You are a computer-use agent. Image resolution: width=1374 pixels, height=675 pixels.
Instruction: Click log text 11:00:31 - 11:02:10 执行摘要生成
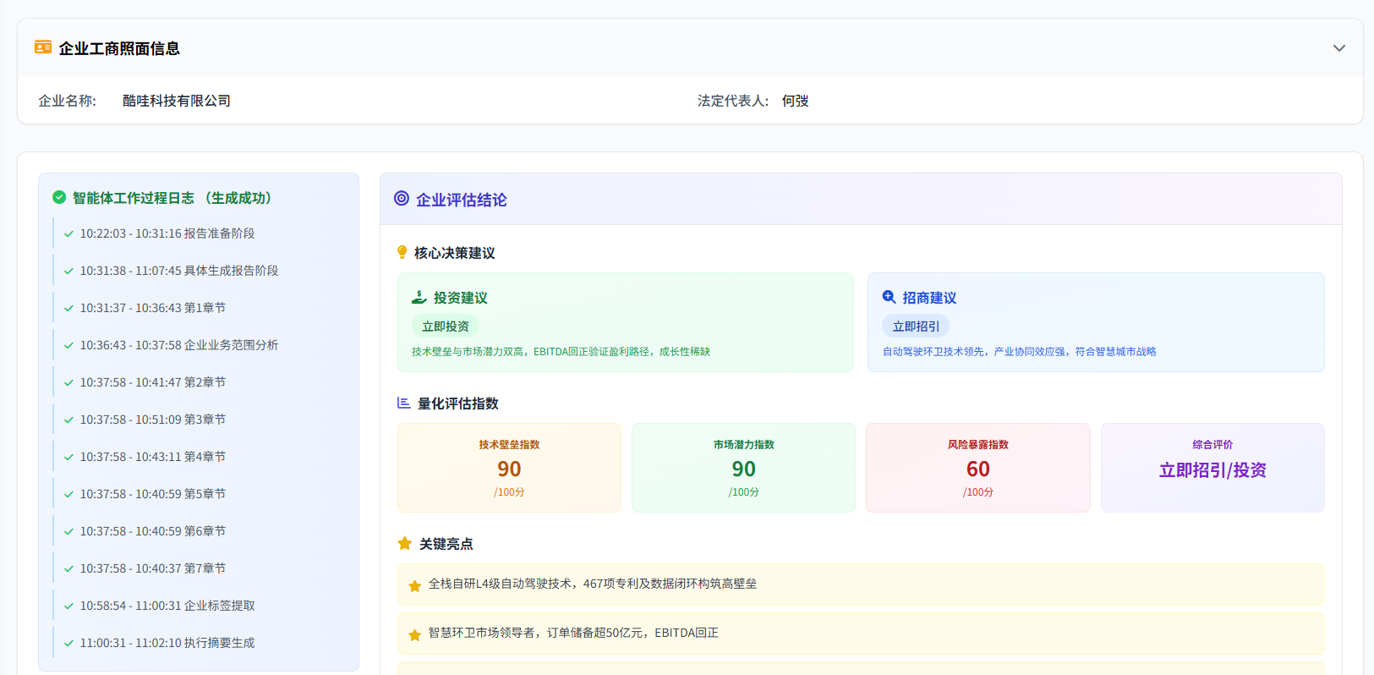(167, 643)
